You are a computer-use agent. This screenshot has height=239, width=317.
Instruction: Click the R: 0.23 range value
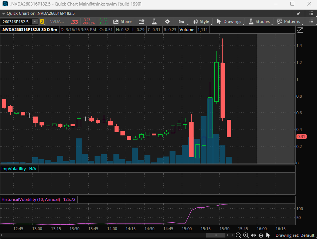tap(170, 30)
